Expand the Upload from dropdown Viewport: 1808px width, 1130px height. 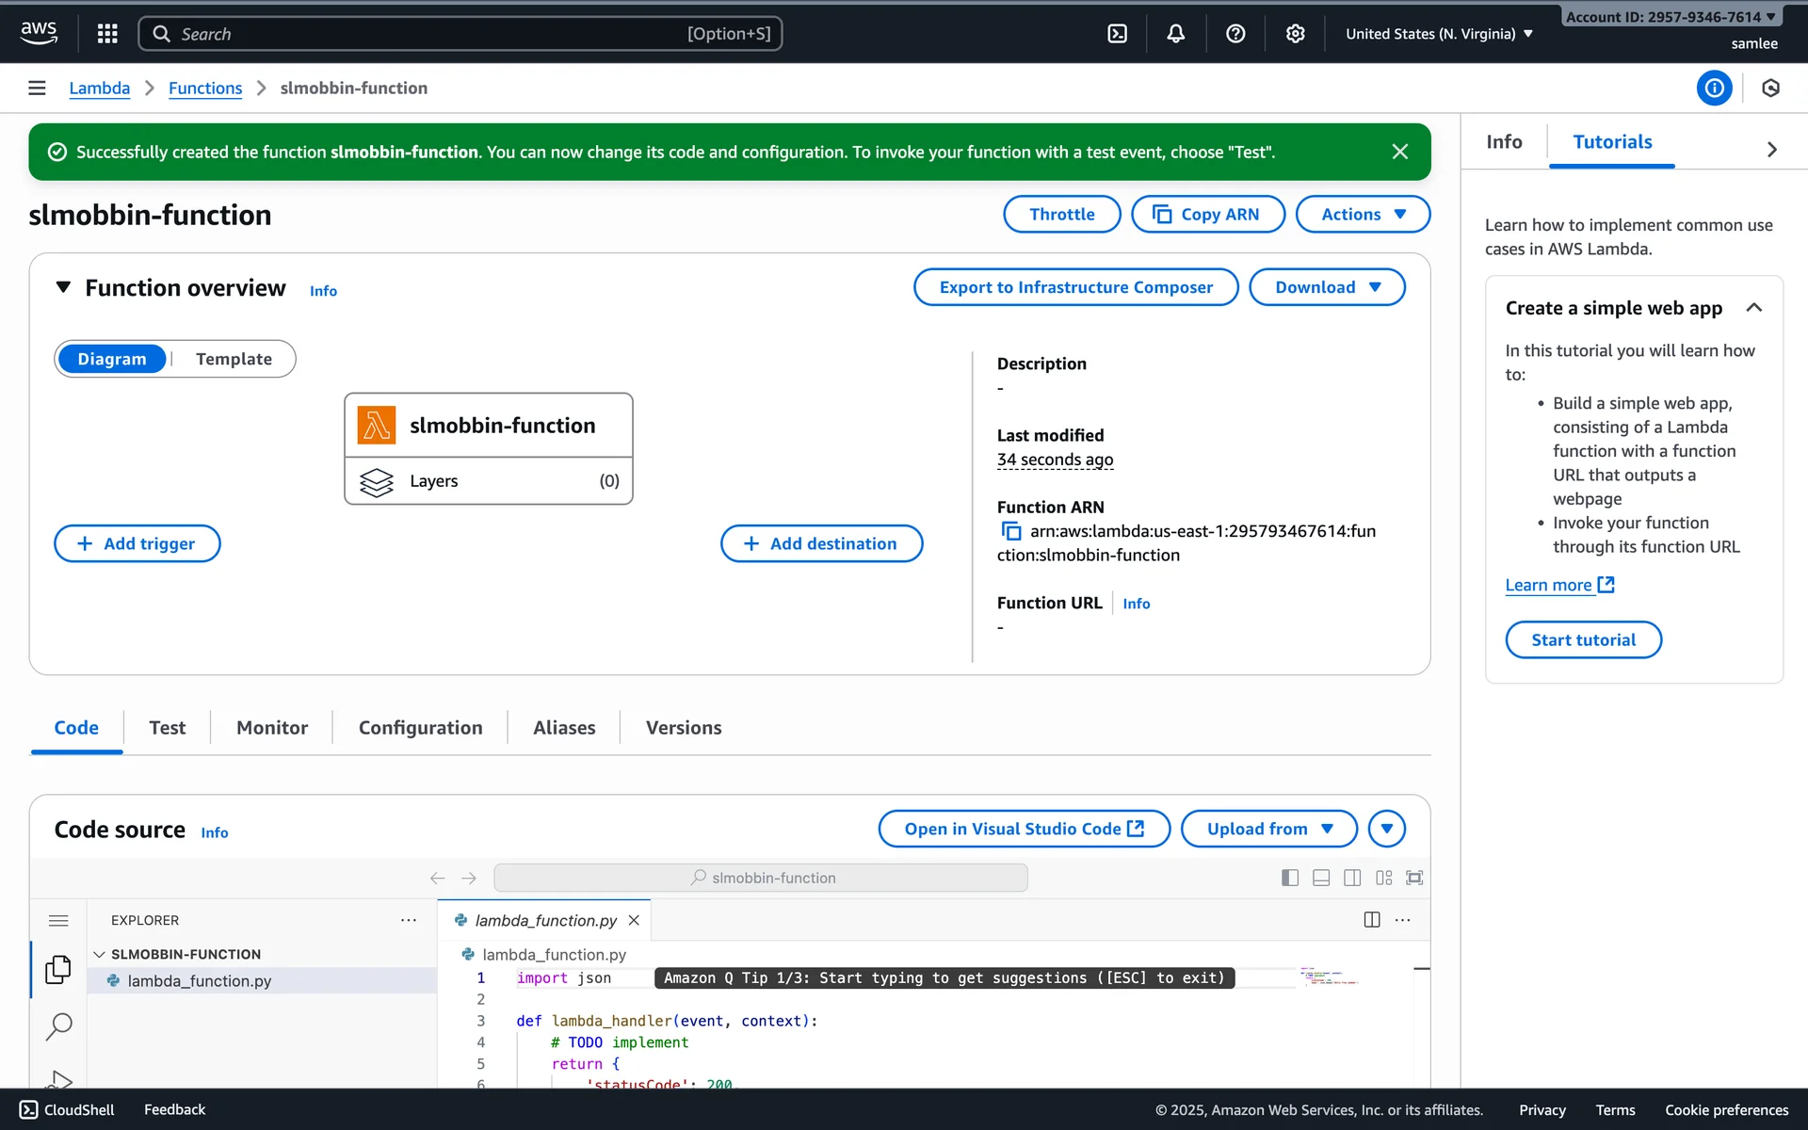click(1268, 829)
